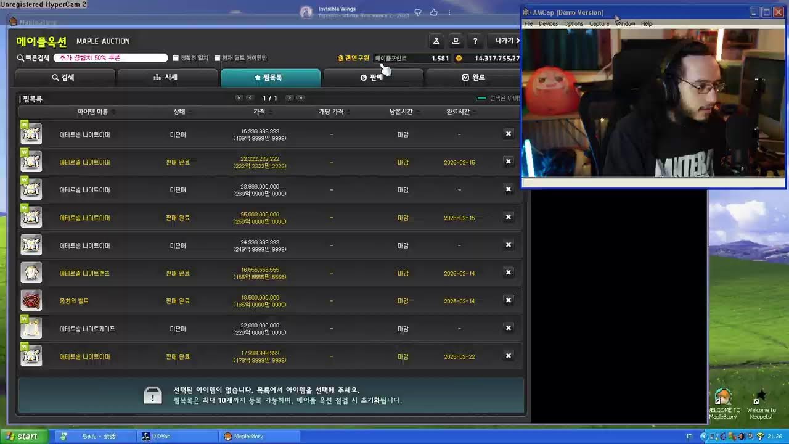Open the three-dot menu beside Invisible Wings

449,12
